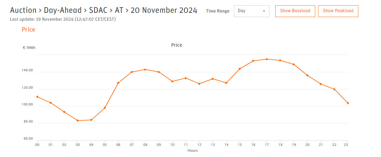Click the hour 06 data point marker

118,83
